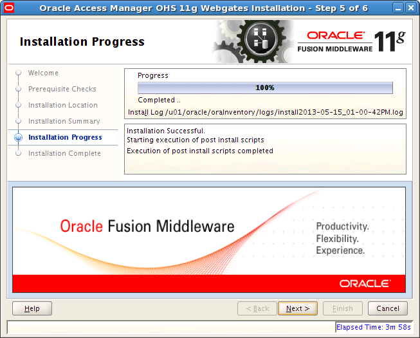Viewport: 420px width, 338px height.
Task: Close the installer window
Action: (x=411, y=8)
